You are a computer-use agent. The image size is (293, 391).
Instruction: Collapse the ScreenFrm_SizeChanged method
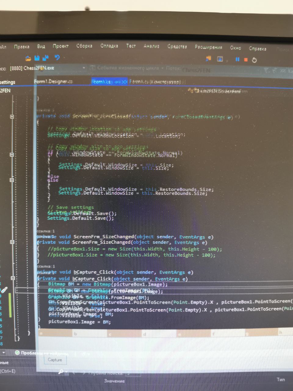coord(12,242)
